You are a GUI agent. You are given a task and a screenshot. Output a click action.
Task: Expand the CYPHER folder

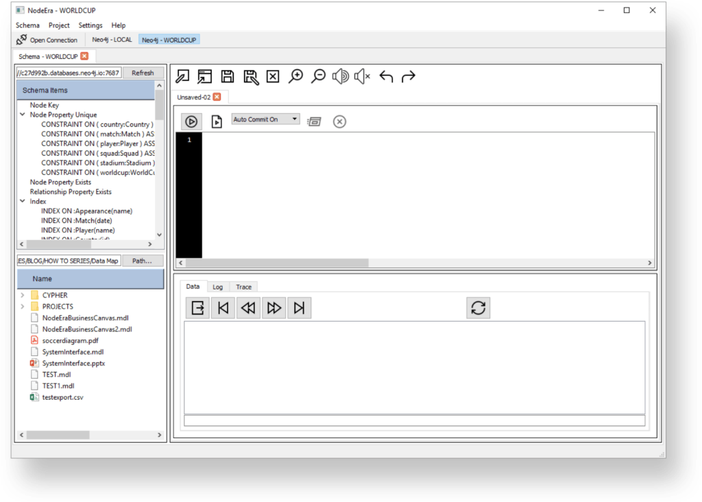tap(23, 295)
